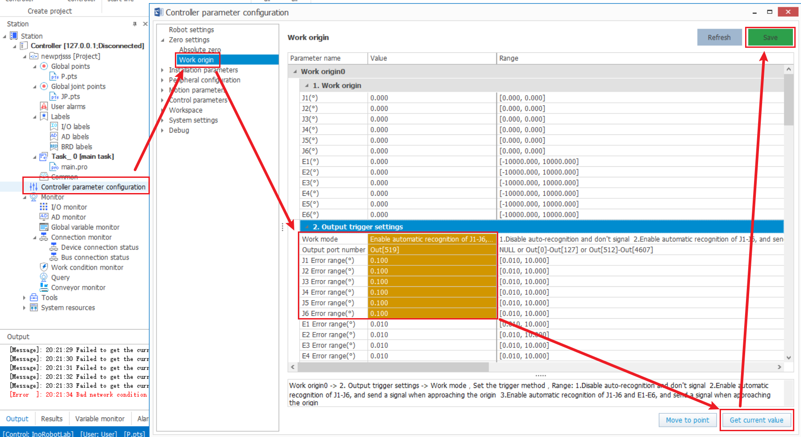The image size is (801, 437).
Task: Pin the Station panel
Action: click(135, 24)
